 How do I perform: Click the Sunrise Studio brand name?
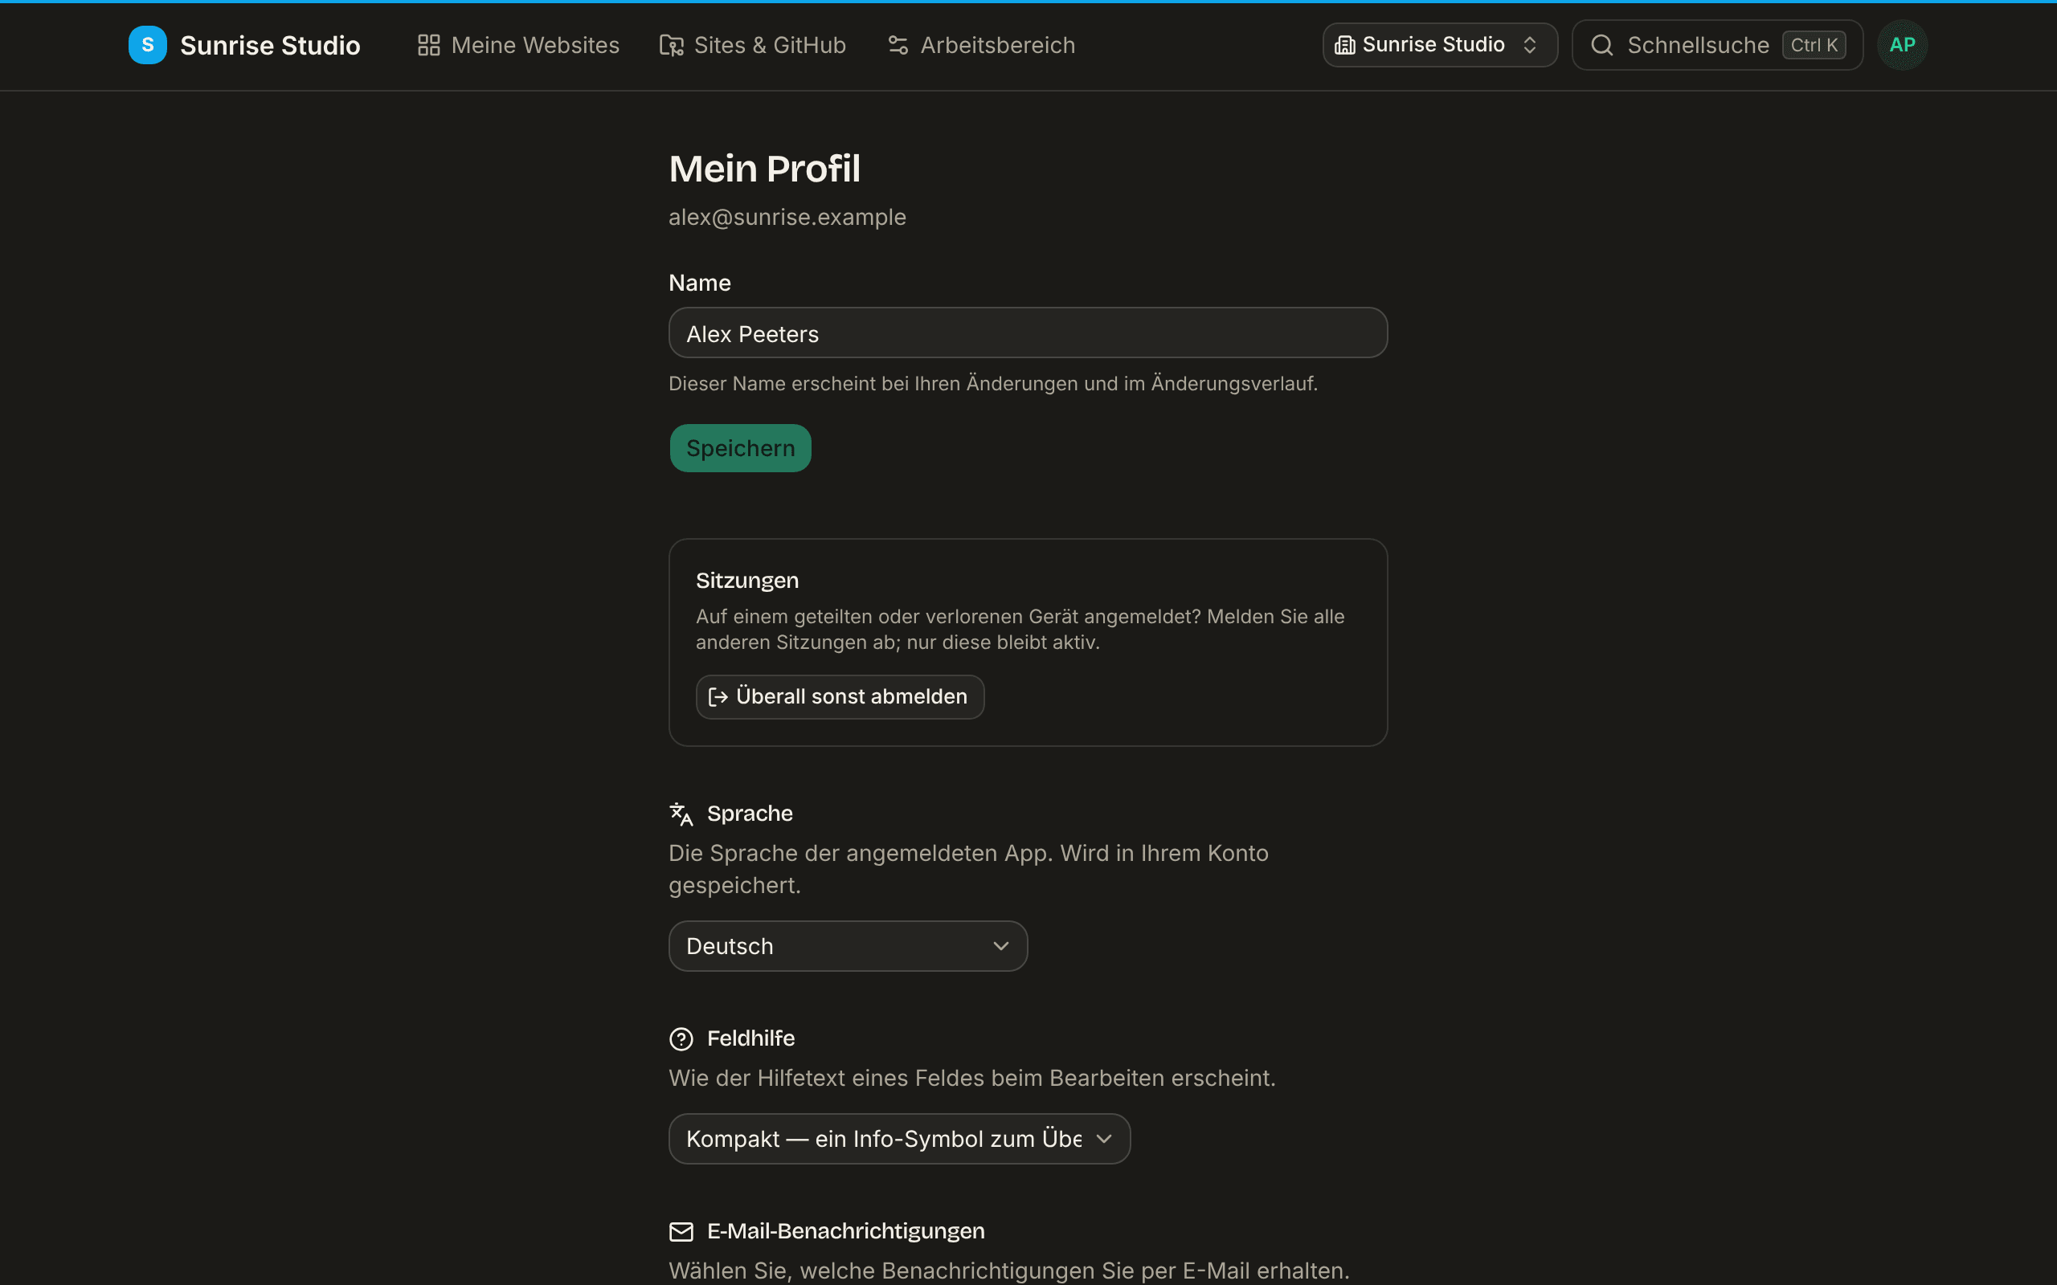(x=270, y=45)
